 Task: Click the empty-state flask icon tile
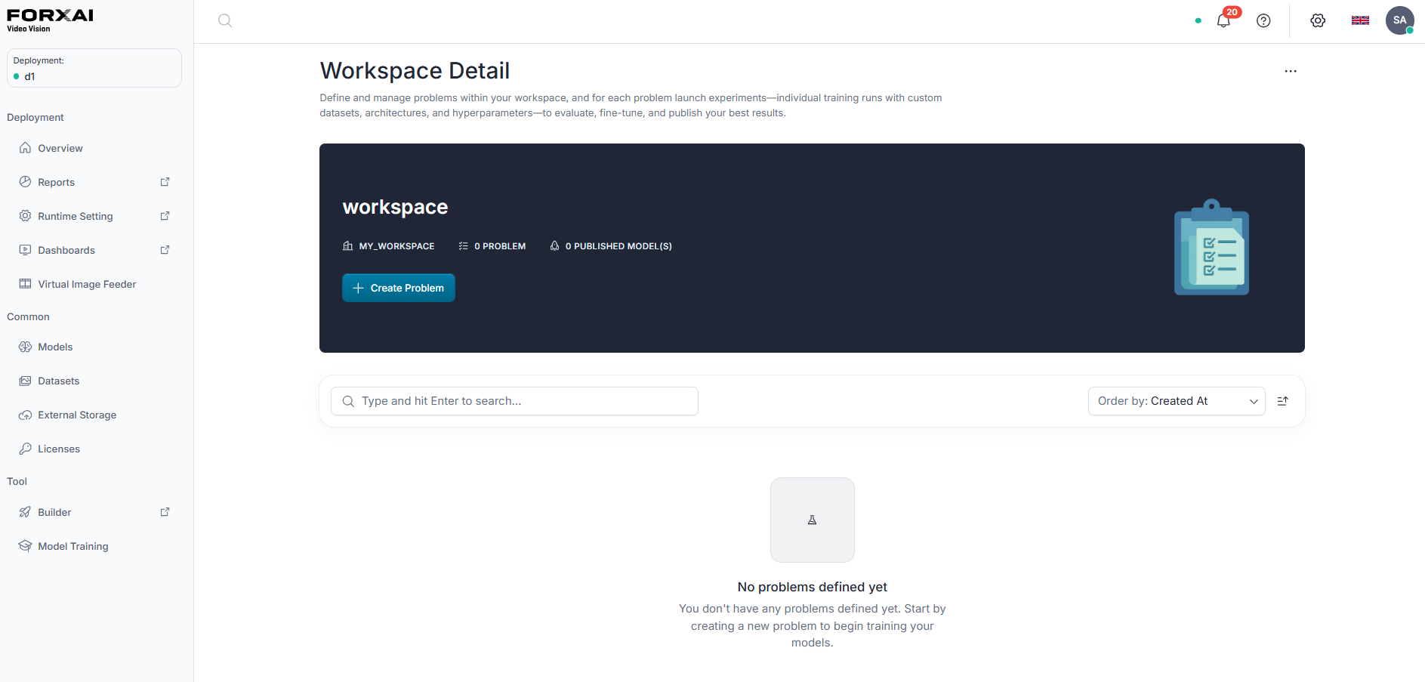click(x=813, y=520)
